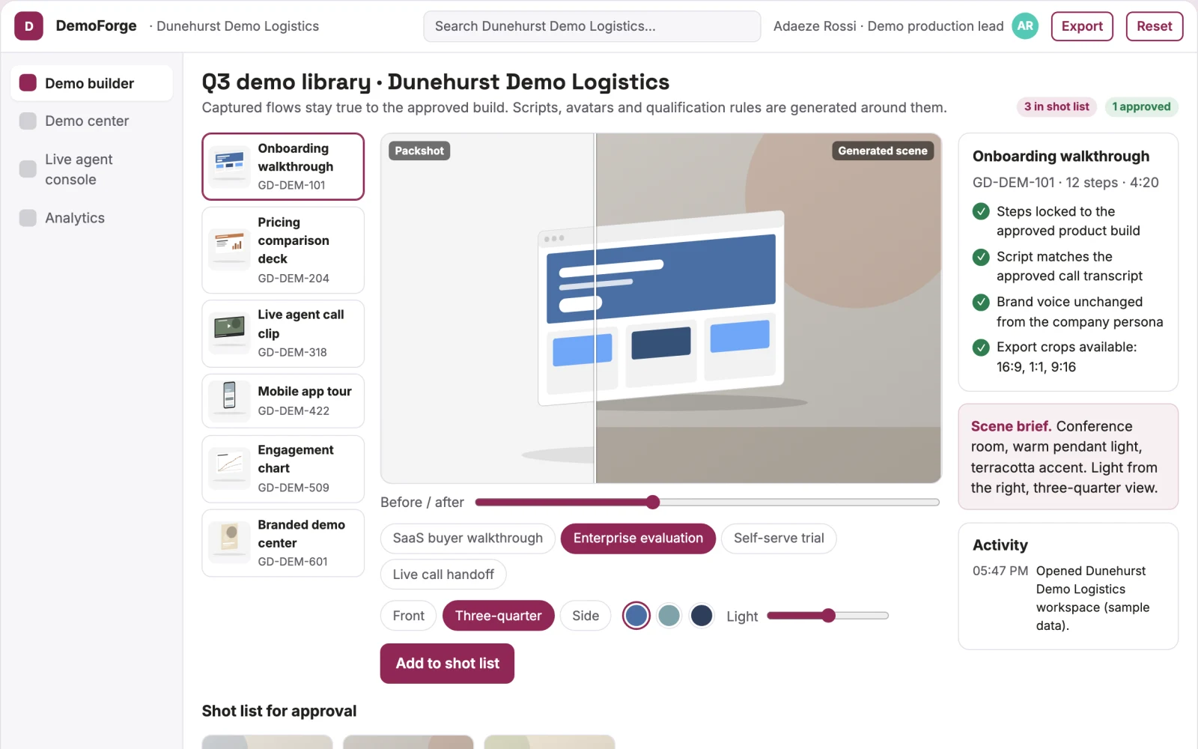Select the Pricing comparison deck thumbnail icon

[x=229, y=250]
